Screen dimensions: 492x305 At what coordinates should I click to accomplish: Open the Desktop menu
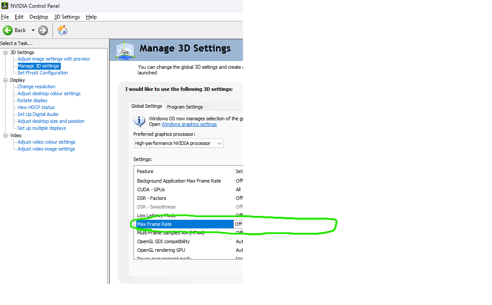coord(39,17)
